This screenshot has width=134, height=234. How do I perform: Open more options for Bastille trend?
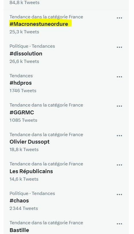pos(119,224)
